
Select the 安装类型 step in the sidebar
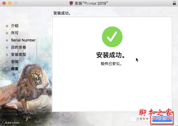tap(18, 54)
